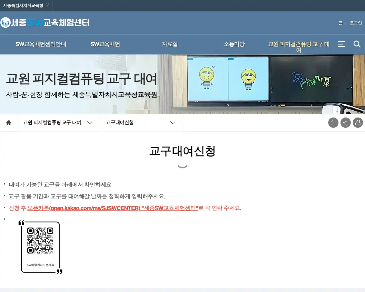Screen dimensions: 365x292
Task: Open the 세종특별자치시교육청 external link
Action: pos(26,5)
